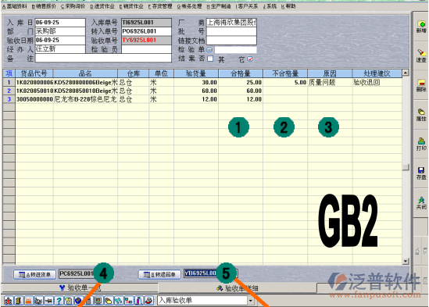Click the 检验单 small toggle button
This screenshot has height=307, width=429.
(209, 50)
